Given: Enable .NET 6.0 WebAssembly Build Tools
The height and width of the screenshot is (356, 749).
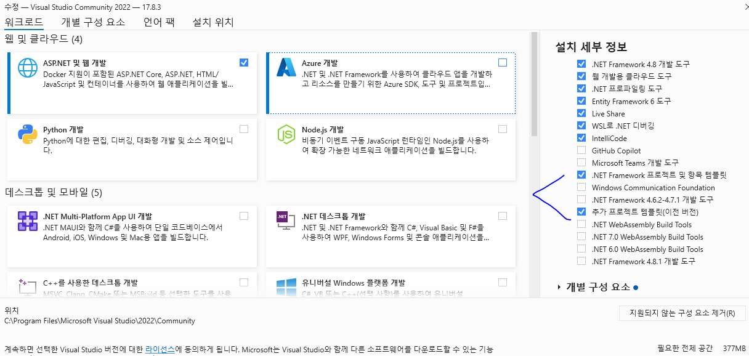Looking at the screenshot, I should pos(581,249).
